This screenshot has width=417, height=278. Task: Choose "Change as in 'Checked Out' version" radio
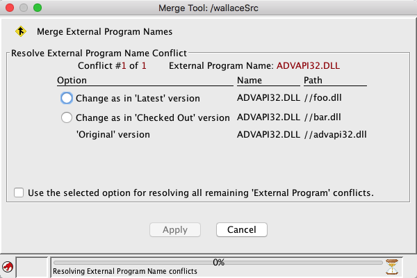click(67, 117)
